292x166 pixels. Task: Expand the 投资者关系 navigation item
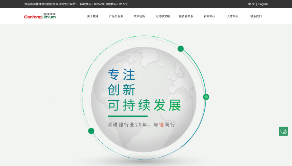186,16
